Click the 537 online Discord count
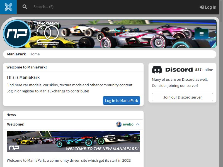 click(204, 70)
